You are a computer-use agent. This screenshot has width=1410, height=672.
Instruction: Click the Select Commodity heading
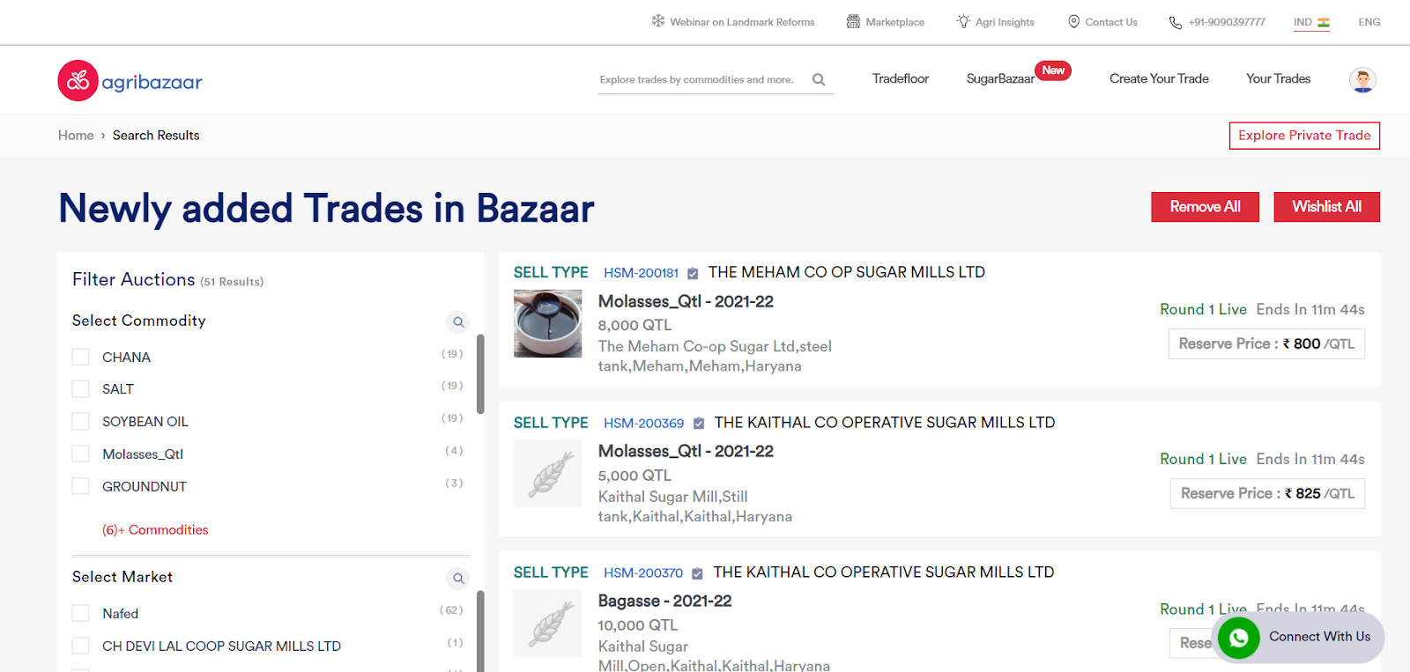(x=139, y=321)
